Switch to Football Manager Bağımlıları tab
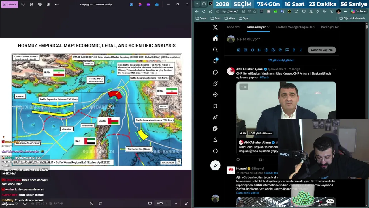Screen dimensions: 369x208 click(295, 27)
